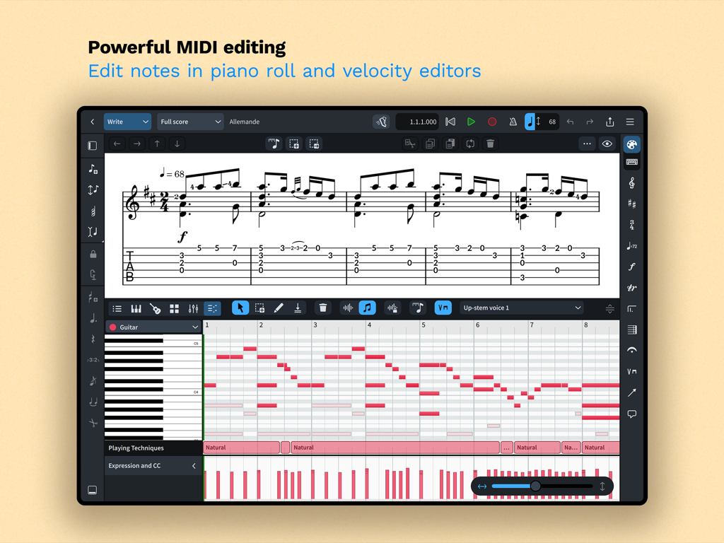Screen dimensions: 724x543
Task: Select the Comment tool in the right sidebar
Action: coord(632,414)
